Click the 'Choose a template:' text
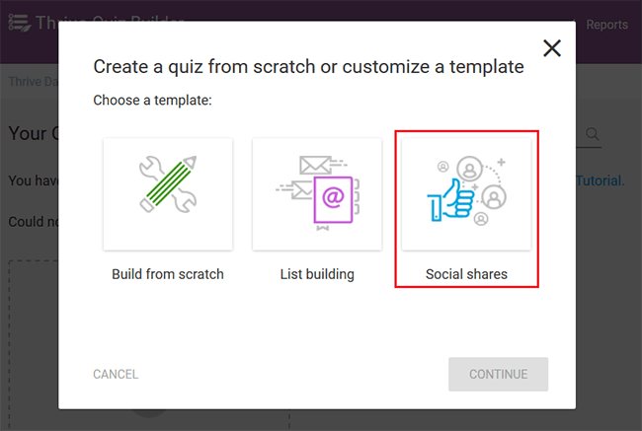Image resolution: width=642 pixels, height=431 pixels. click(153, 101)
